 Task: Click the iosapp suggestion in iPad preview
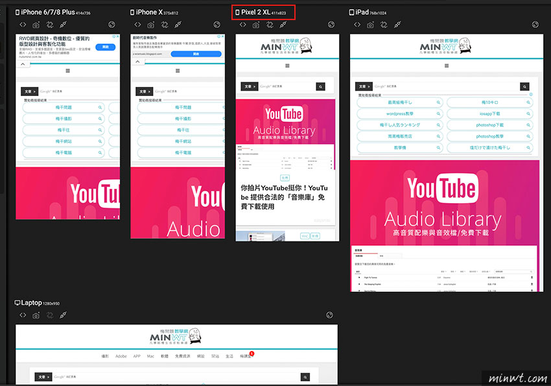point(490,114)
